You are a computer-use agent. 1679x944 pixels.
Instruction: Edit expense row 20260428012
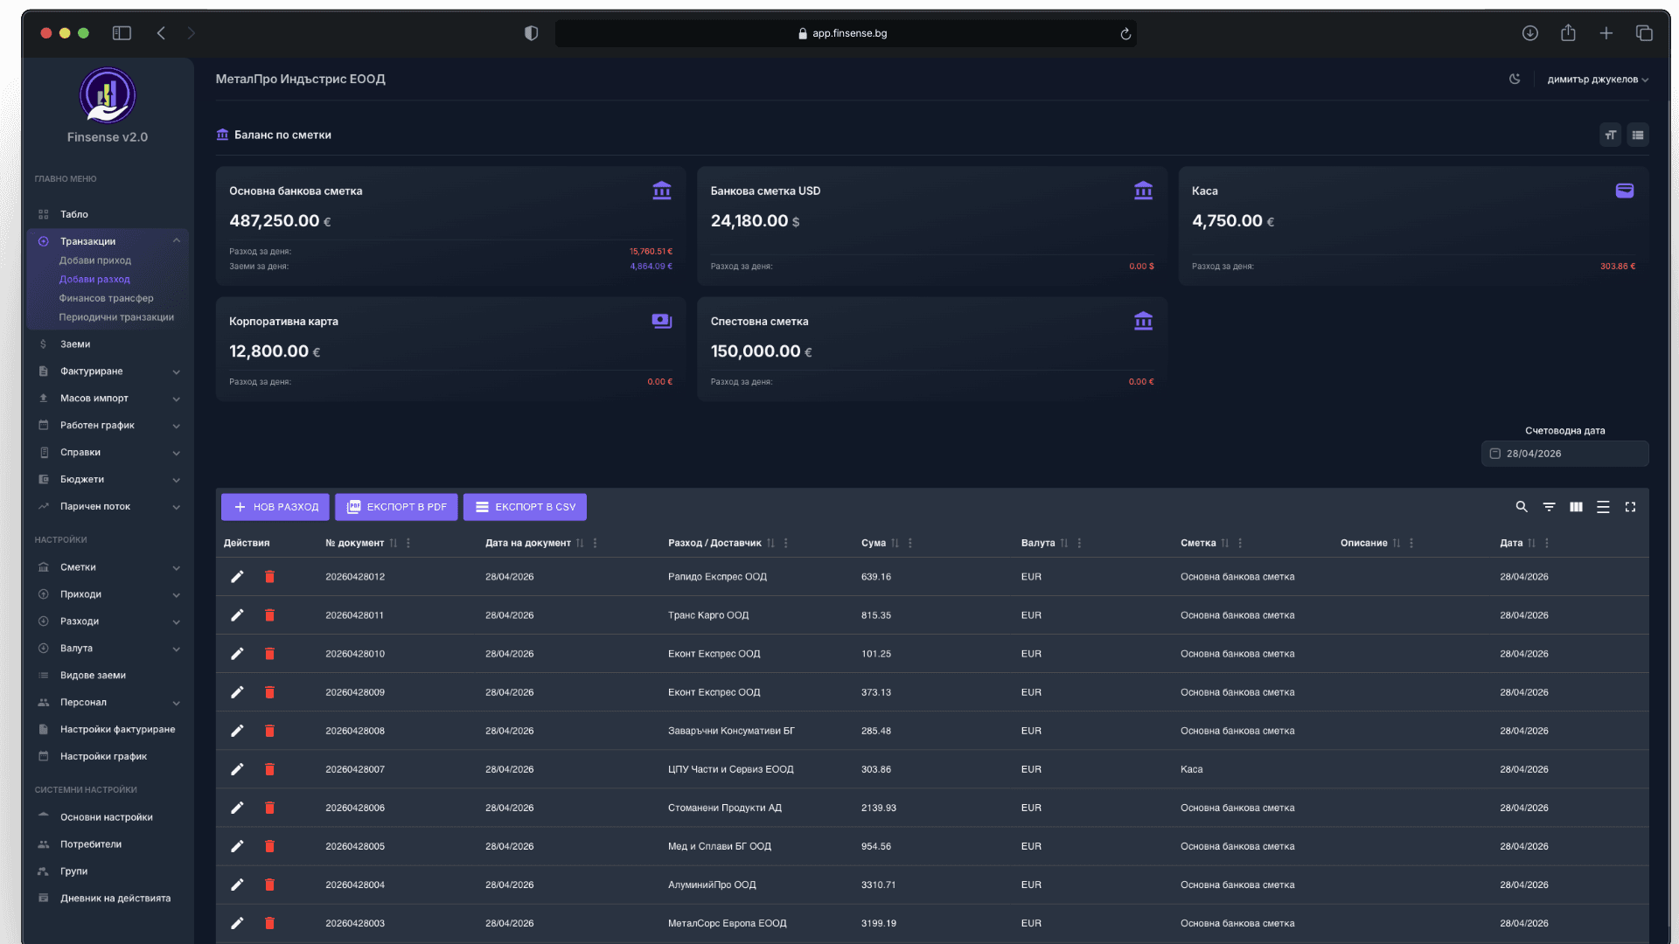coord(237,577)
